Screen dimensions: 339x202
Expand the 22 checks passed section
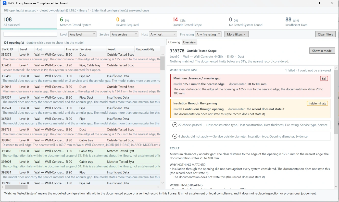(x=175, y=125)
